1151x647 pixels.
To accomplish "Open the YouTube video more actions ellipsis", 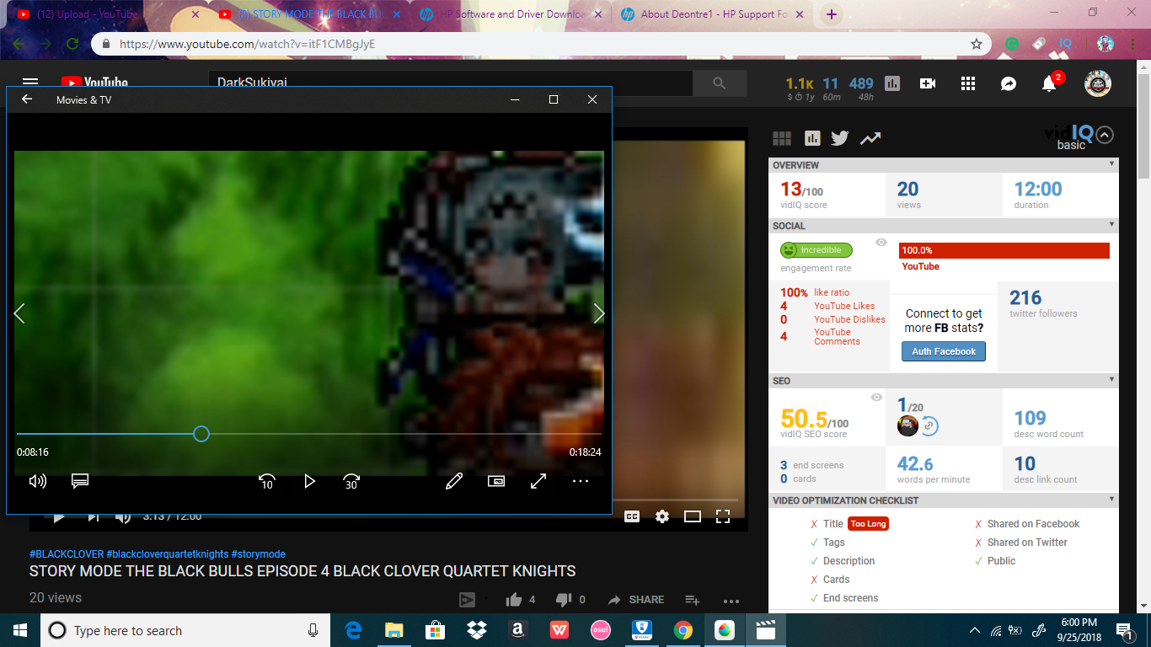I will pos(731,601).
